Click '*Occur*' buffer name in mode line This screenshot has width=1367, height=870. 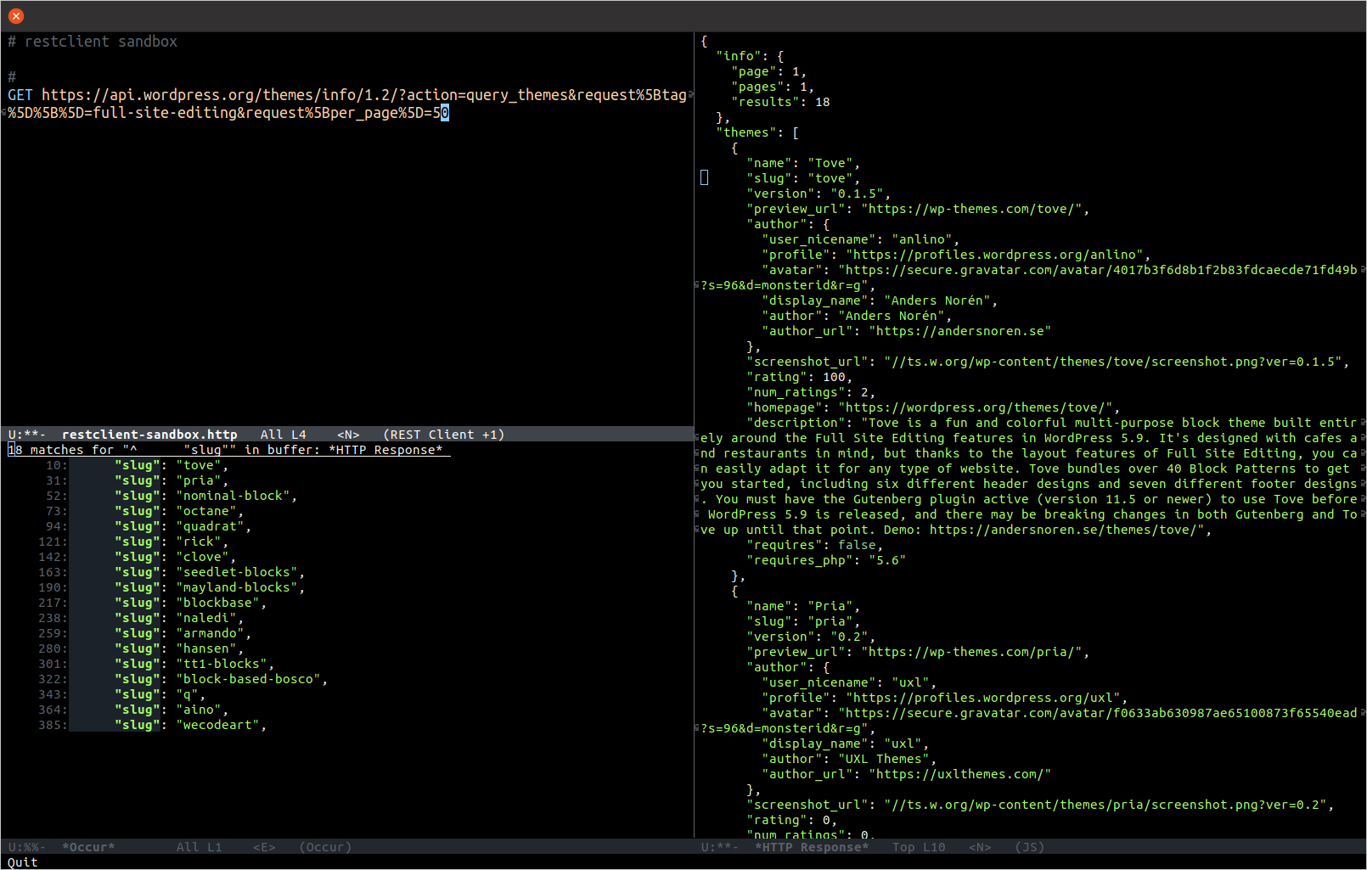(x=88, y=847)
